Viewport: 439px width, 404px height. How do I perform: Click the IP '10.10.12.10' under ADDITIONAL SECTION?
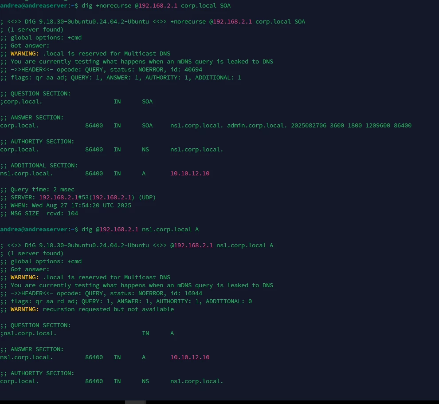click(190, 174)
